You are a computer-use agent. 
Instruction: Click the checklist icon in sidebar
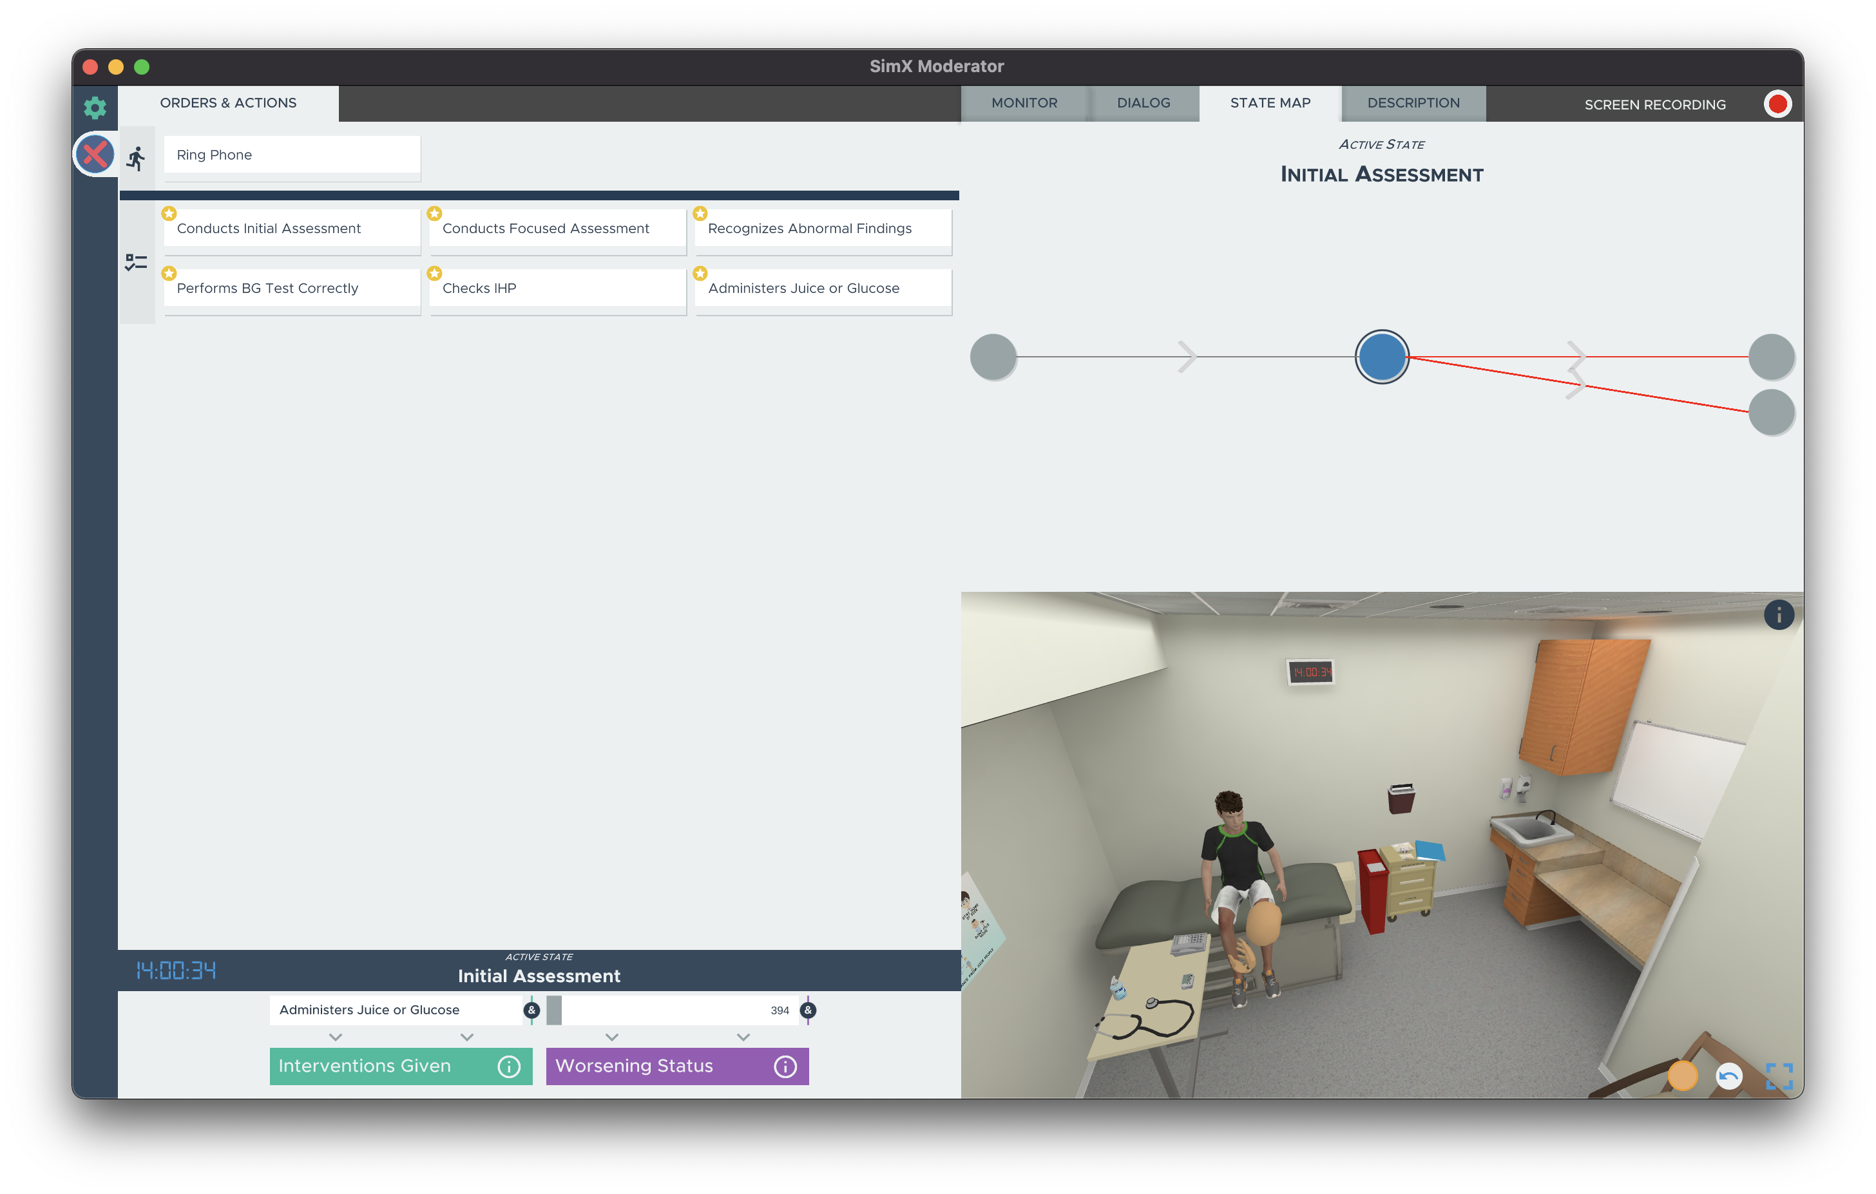[137, 263]
